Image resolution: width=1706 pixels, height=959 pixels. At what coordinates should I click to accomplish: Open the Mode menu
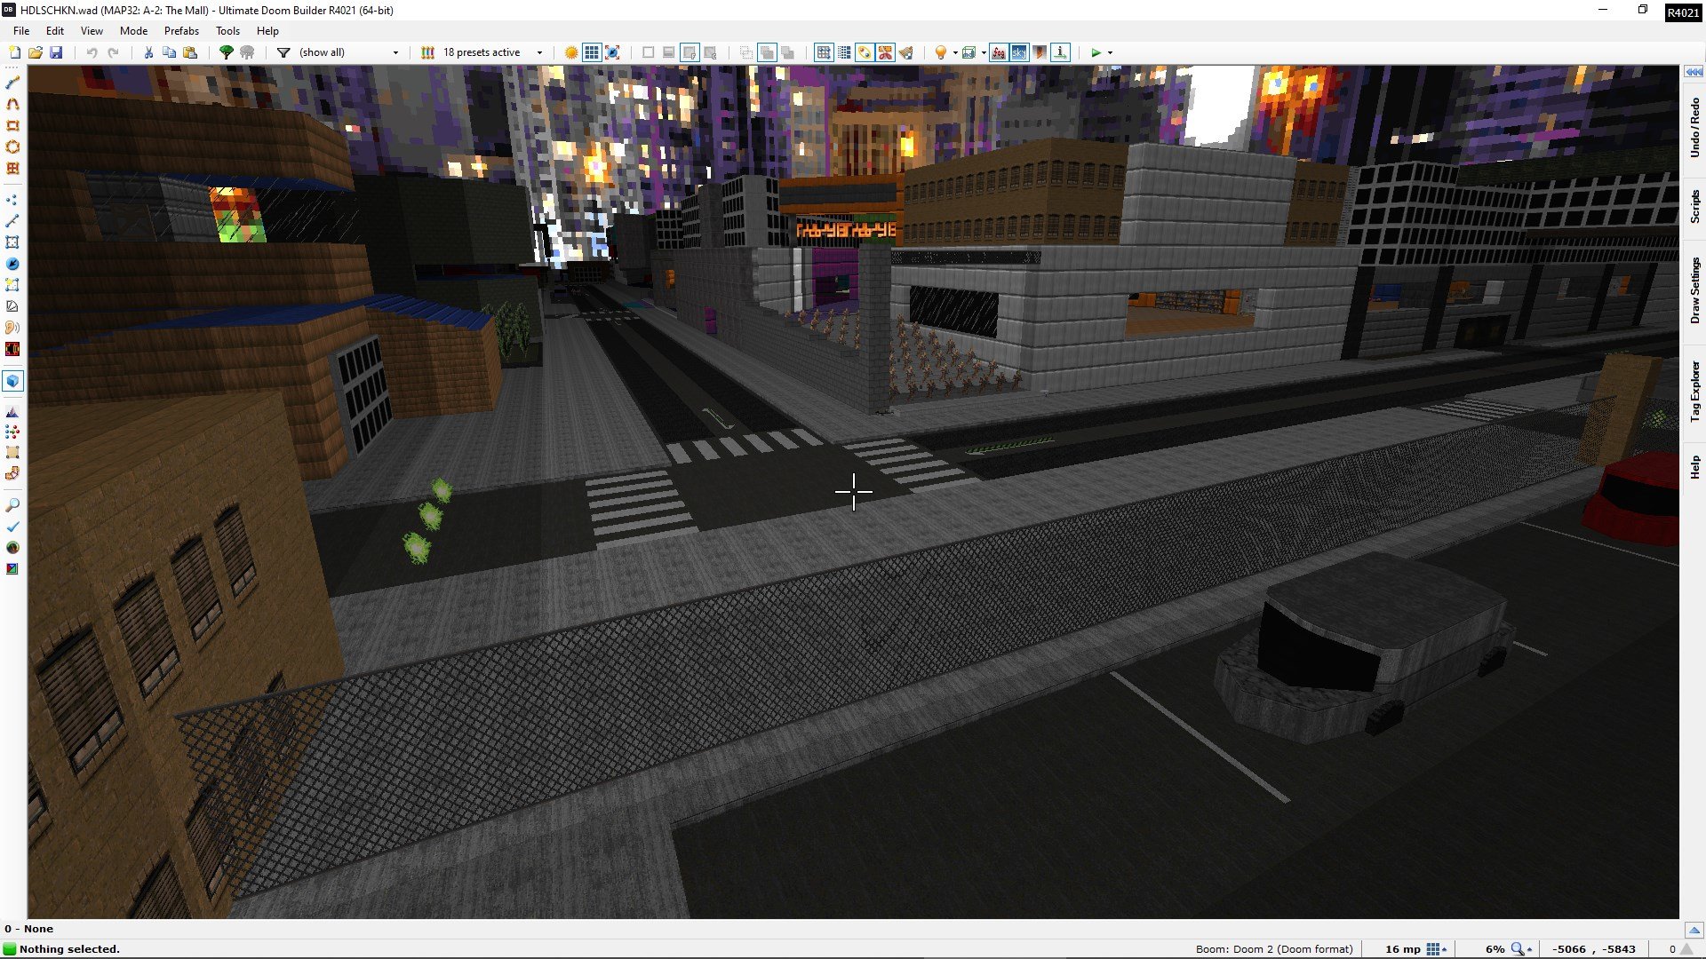pyautogui.click(x=133, y=30)
